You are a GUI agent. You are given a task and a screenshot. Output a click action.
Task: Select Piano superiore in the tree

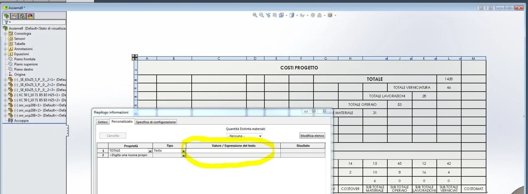tap(26, 64)
